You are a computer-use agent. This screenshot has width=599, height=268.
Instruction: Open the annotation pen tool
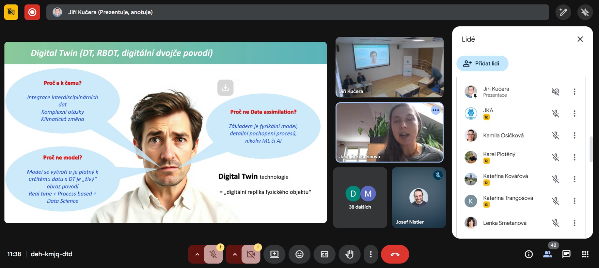(x=563, y=12)
